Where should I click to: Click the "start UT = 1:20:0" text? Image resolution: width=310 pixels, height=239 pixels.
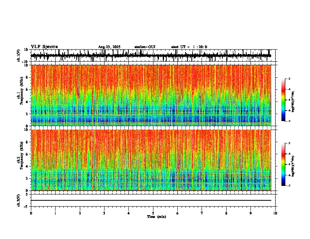point(189,47)
